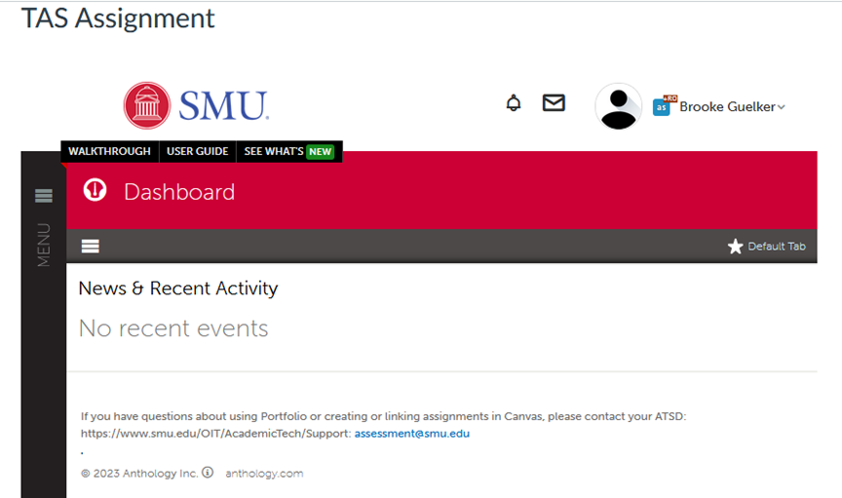This screenshot has width=842, height=498.
Task: Click the SMU logo
Action: 196,105
